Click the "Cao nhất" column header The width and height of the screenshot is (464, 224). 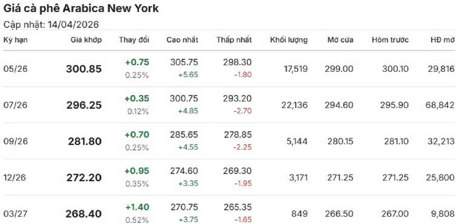pyautogui.click(x=182, y=40)
